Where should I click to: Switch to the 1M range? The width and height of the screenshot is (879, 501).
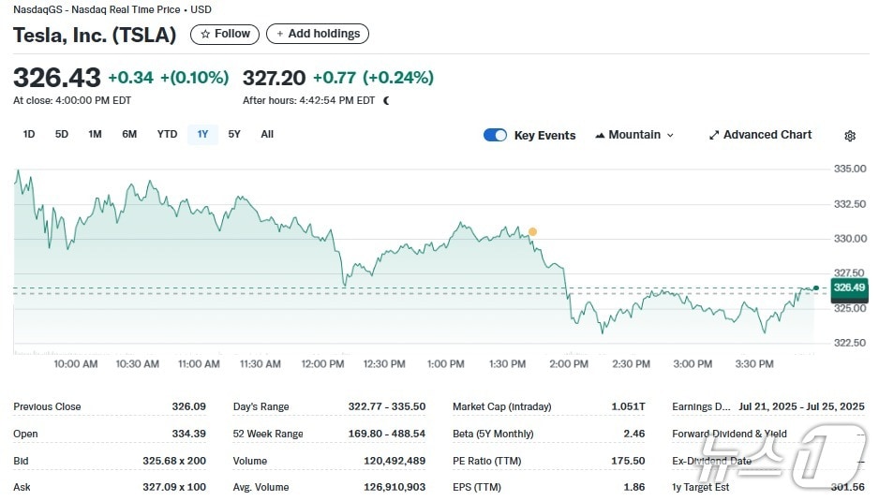[95, 134]
